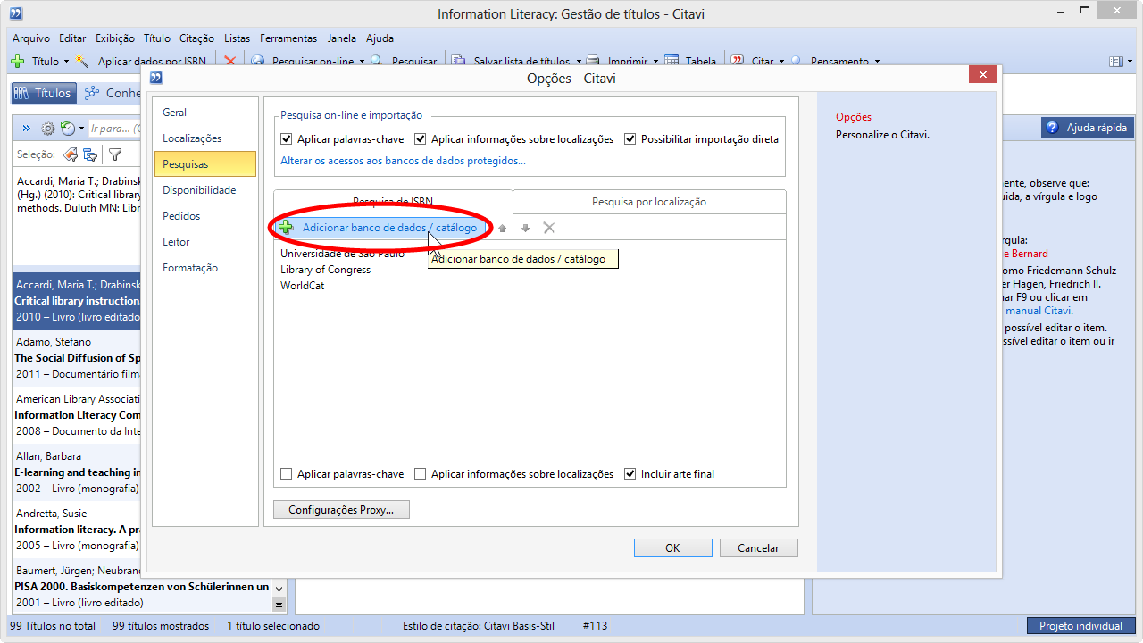The height and width of the screenshot is (643, 1143).
Task: Toggle Incluir arte final checkbox
Action: tap(630, 474)
